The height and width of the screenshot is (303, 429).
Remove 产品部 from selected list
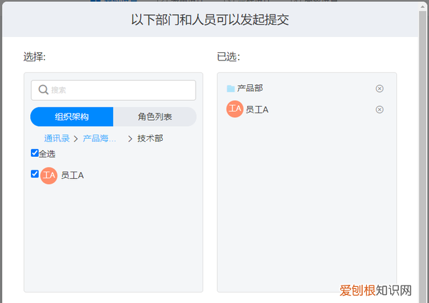[x=379, y=88]
